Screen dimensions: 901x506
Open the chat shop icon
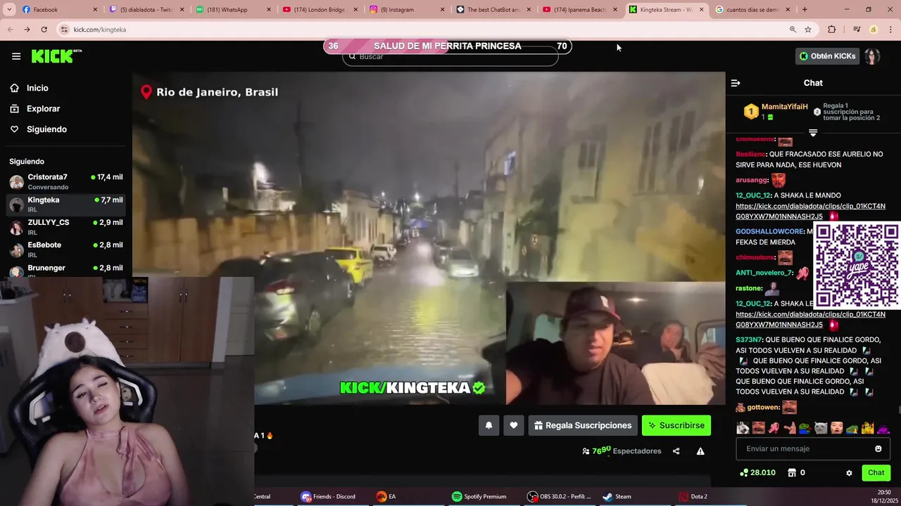[x=791, y=473]
